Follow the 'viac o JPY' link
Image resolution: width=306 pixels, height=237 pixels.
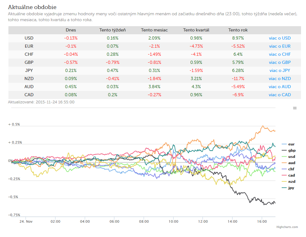click(x=280, y=70)
